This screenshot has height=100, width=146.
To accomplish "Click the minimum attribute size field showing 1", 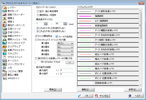I will [40, 24].
